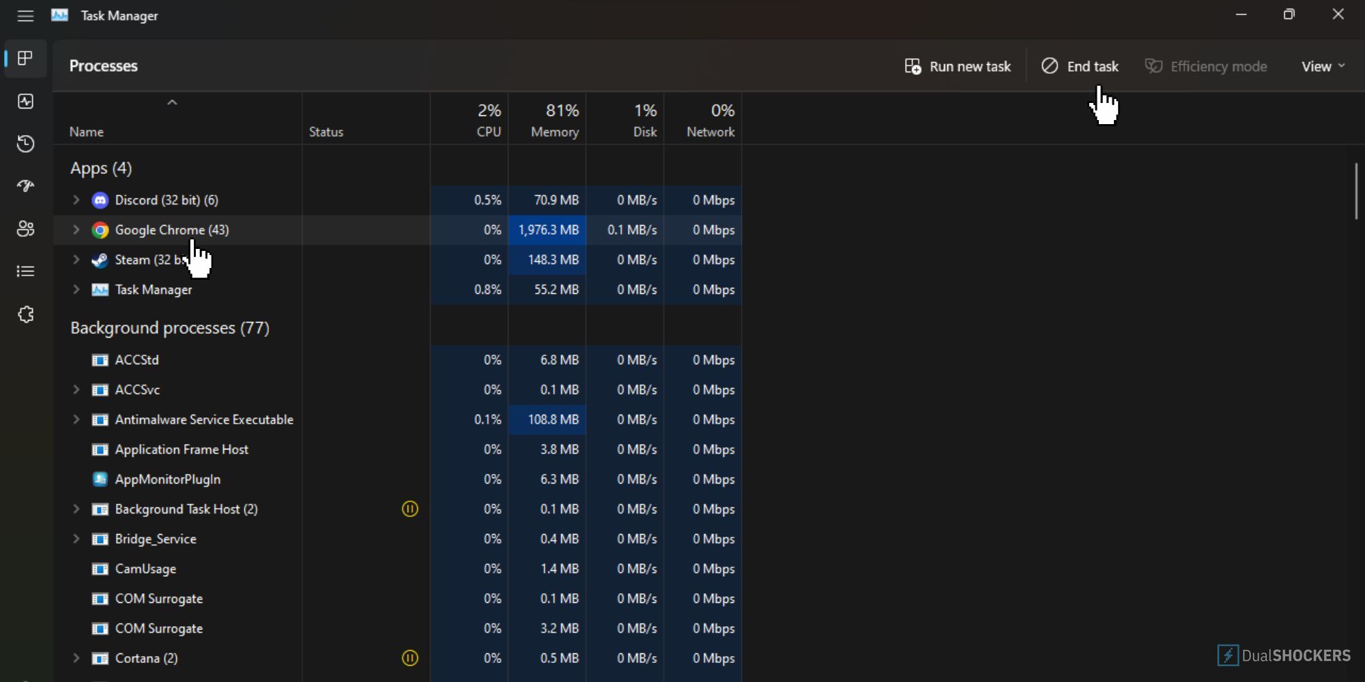
Task: Sort by the CPU column header
Action: pos(470,119)
